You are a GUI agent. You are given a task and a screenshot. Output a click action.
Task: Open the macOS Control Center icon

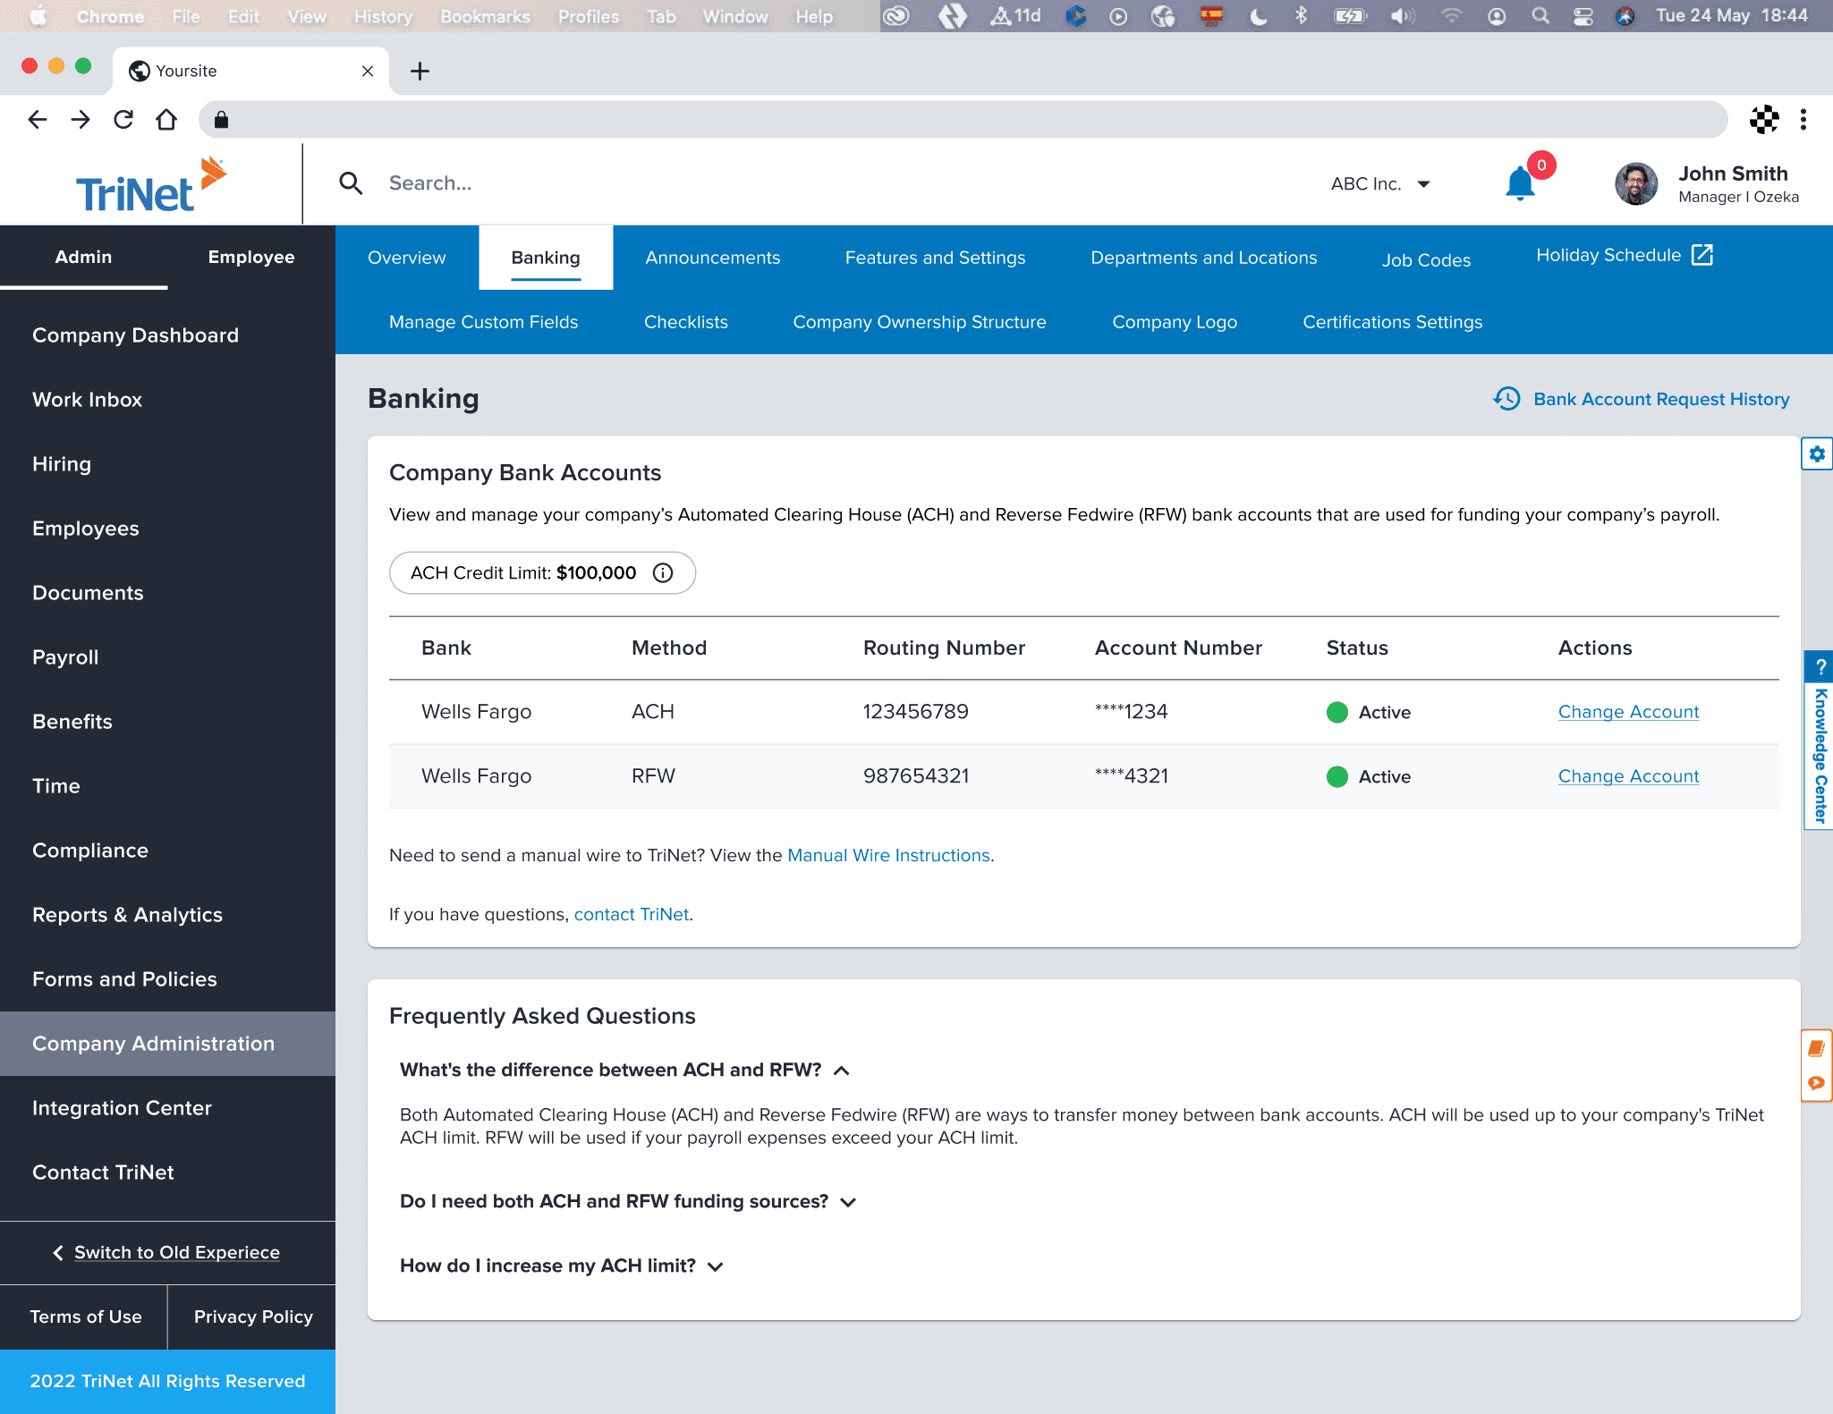tap(1583, 16)
